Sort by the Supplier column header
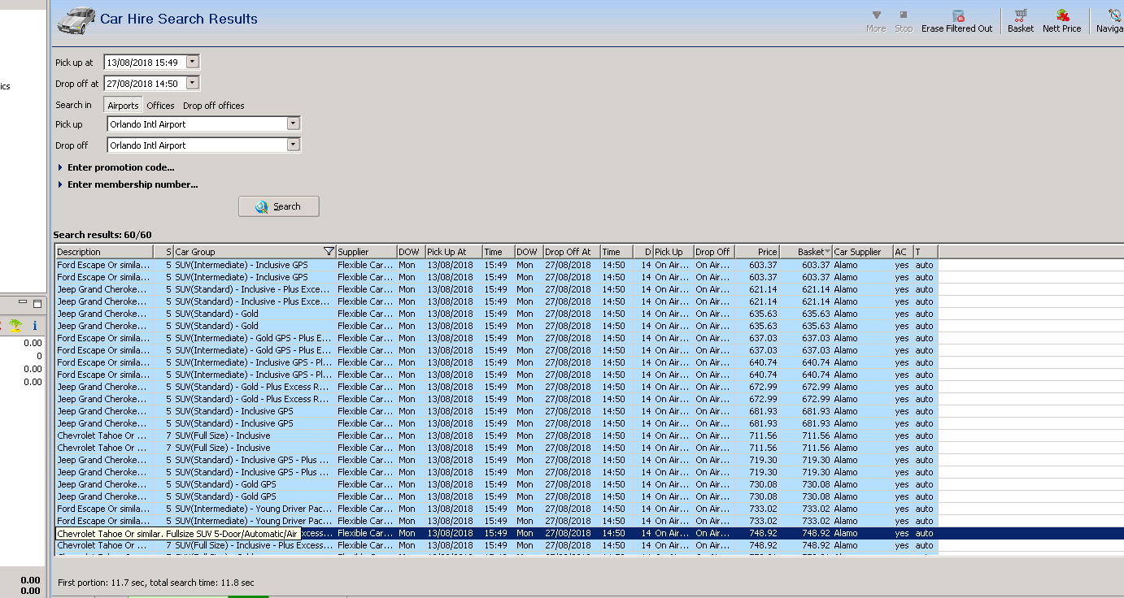 coord(366,252)
